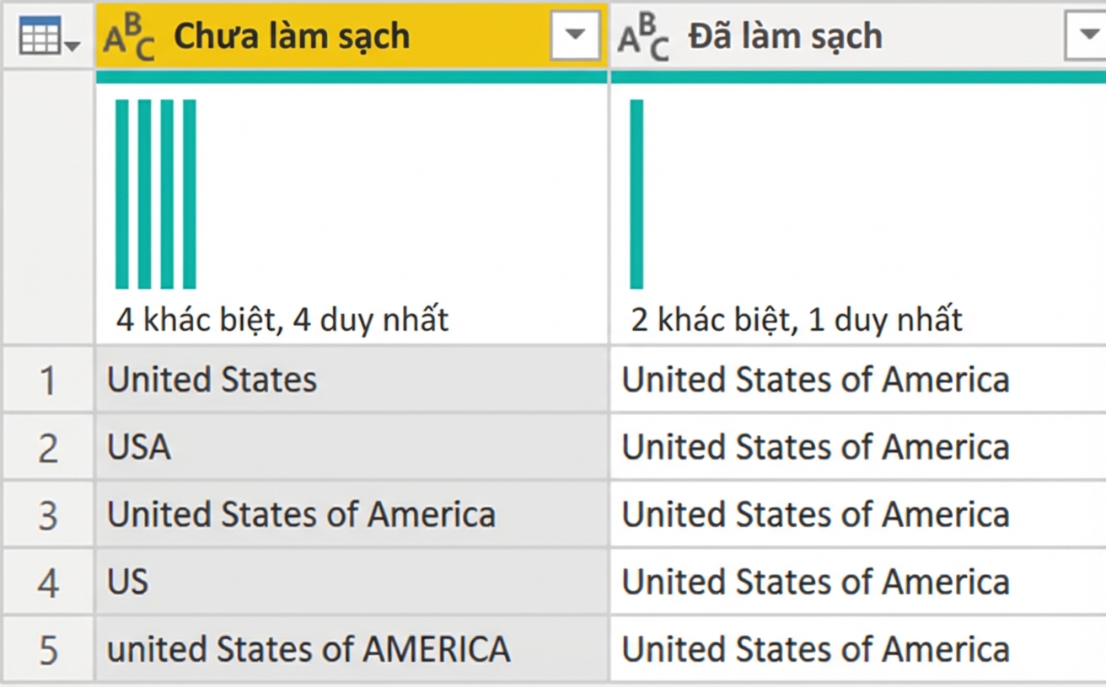Select row number 3

(x=48, y=515)
